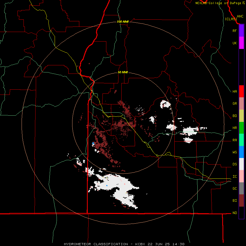Image resolution: width=246 pixels, height=246 pixels.
Task: Click the ND no-data black swatch
Action: 241,213
